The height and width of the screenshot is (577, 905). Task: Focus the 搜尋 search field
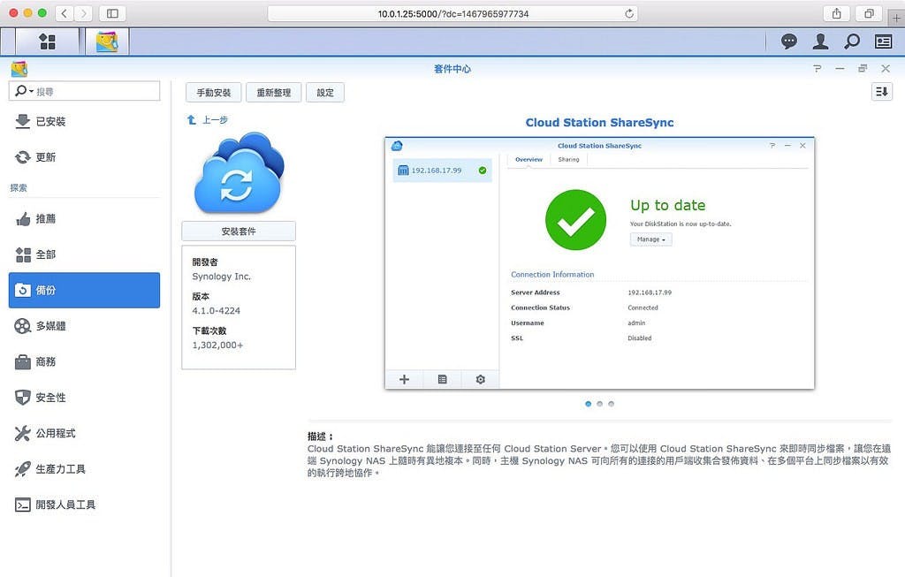84,91
